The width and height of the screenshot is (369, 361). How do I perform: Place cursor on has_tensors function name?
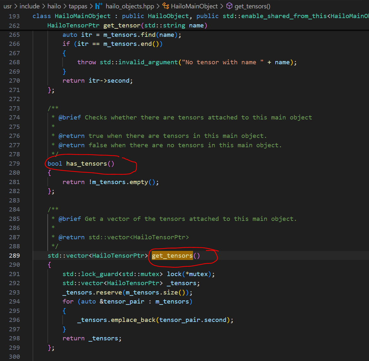[x=86, y=163]
